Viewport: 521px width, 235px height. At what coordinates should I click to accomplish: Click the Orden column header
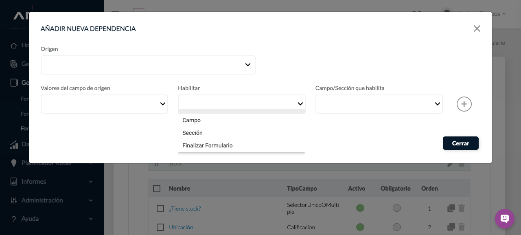point(429,189)
